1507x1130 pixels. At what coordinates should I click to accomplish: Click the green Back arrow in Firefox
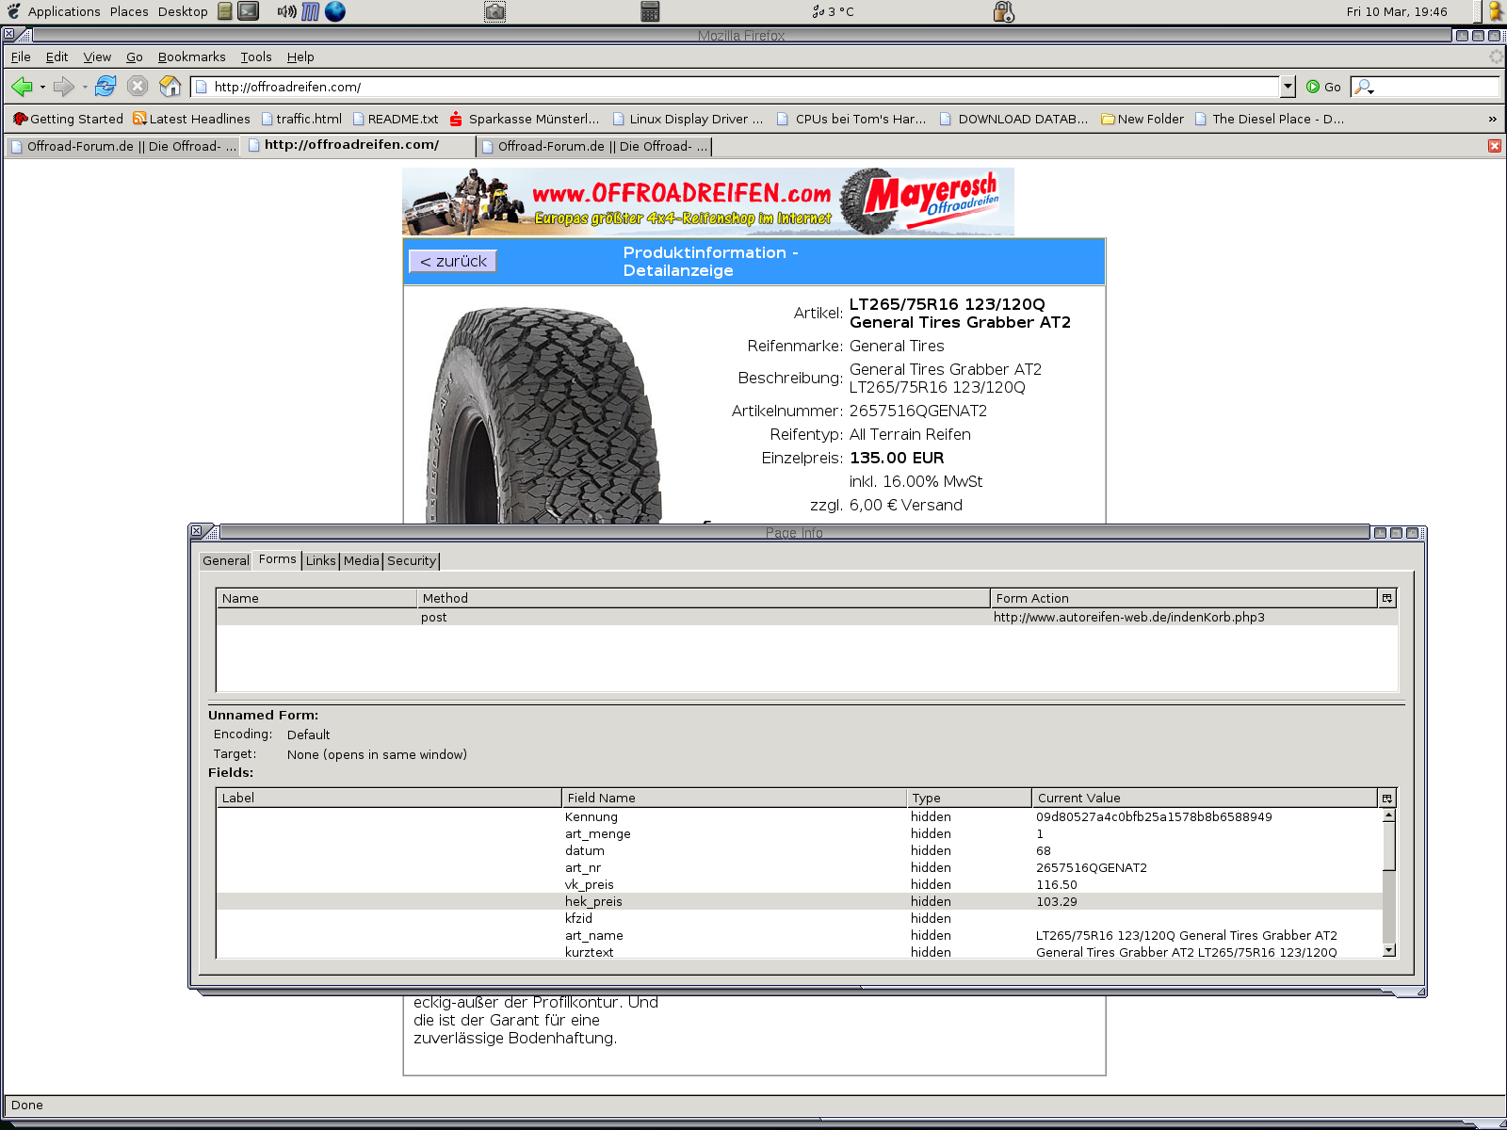[22, 87]
